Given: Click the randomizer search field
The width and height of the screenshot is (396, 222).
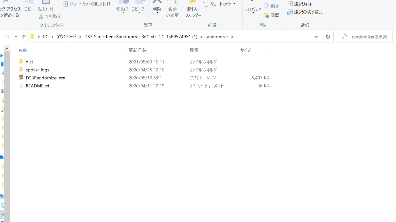Looking at the screenshot, I should point(364,37).
